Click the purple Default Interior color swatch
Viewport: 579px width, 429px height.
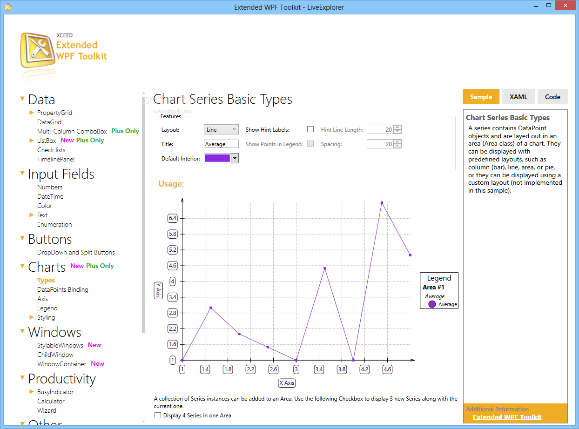point(217,158)
